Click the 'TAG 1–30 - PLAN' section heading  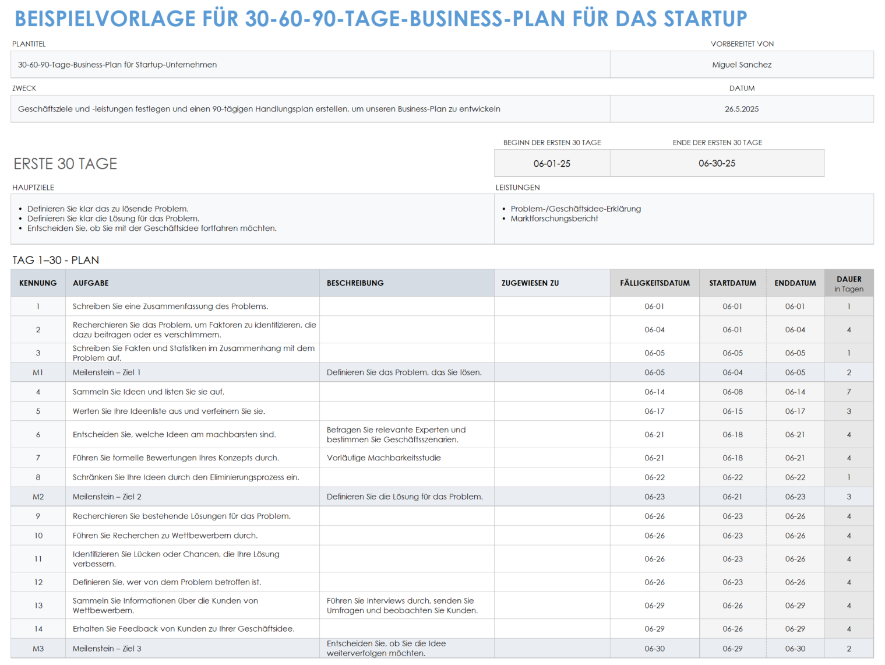tap(56, 260)
